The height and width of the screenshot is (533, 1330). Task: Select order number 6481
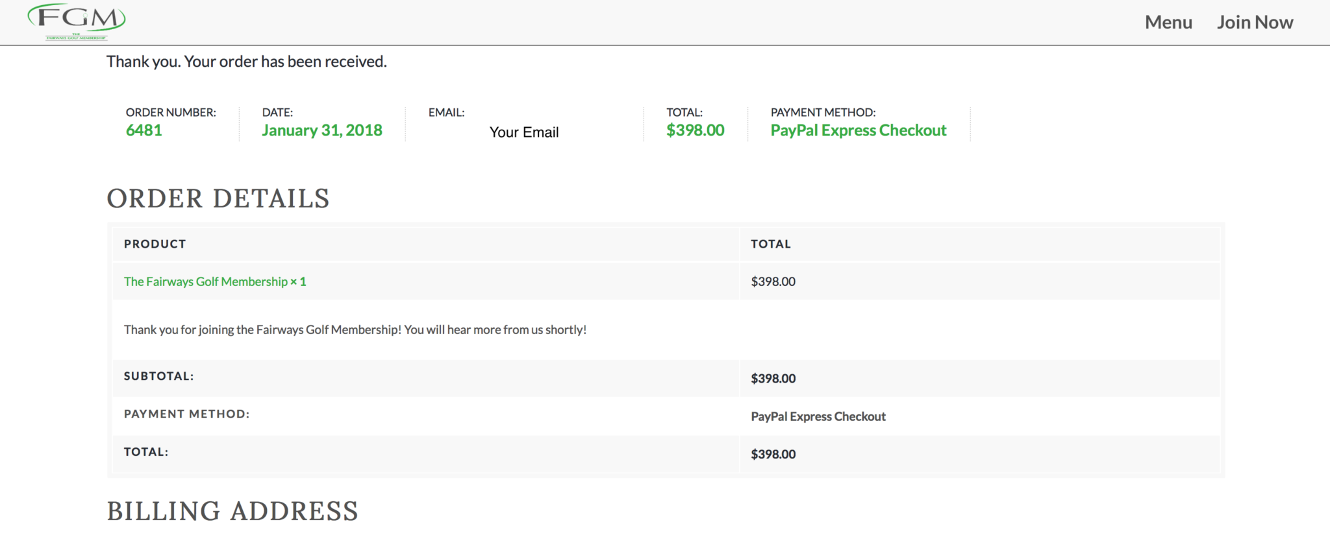pos(144,130)
